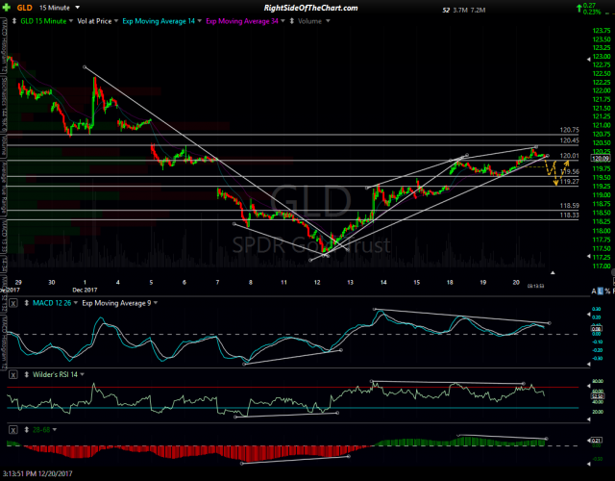
Task: Click the 0.23% change value
Action: click(x=592, y=13)
